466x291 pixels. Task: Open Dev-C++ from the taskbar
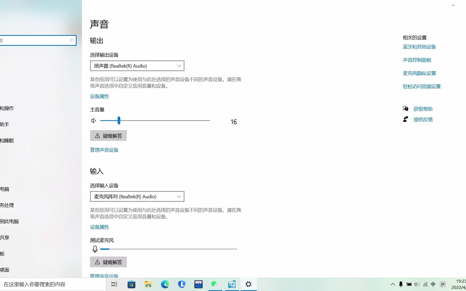pyautogui.click(x=198, y=284)
